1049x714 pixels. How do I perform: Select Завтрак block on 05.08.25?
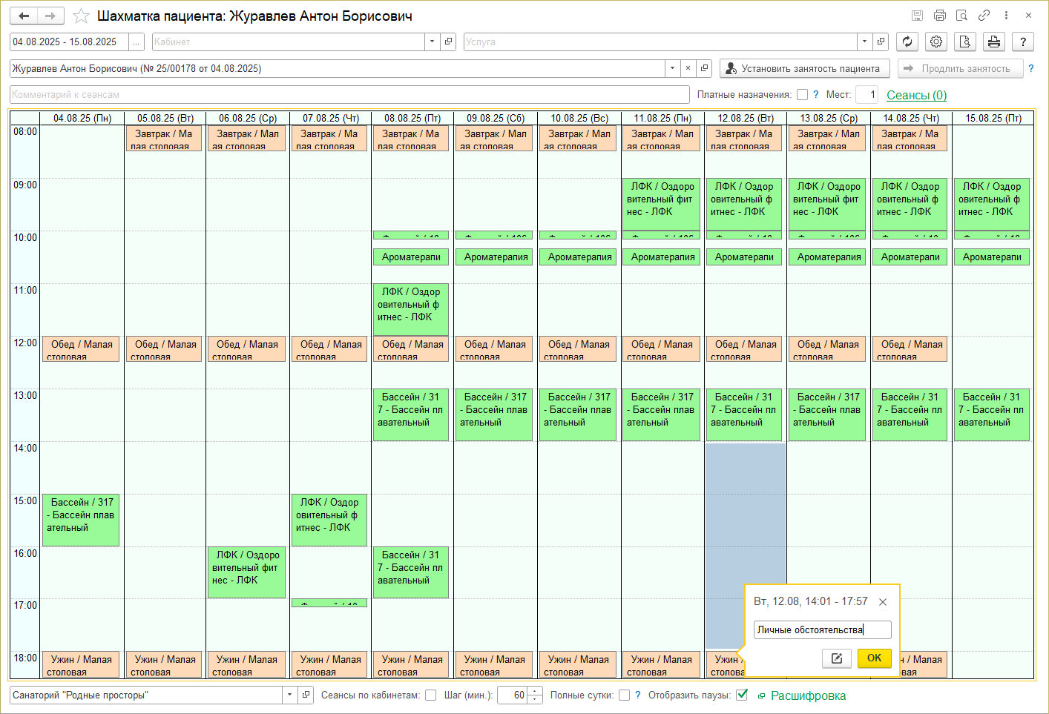164,139
